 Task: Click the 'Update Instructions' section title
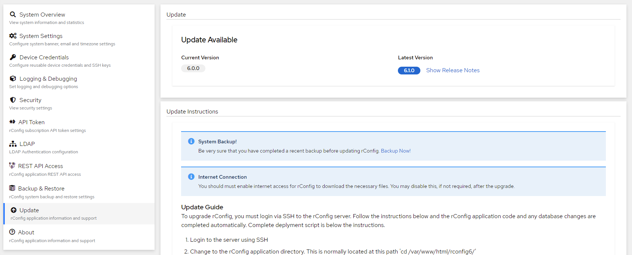192,111
